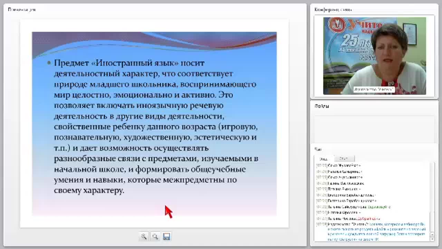Click the presentation panel title
442x249 pixels.
(22, 10)
